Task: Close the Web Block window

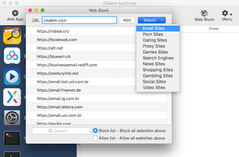Action: pyautogui.click(x=30, y=10)
